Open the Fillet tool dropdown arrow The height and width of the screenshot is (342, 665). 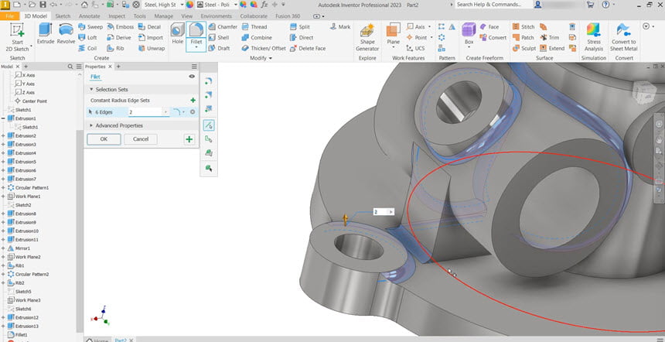pos(196,48)
